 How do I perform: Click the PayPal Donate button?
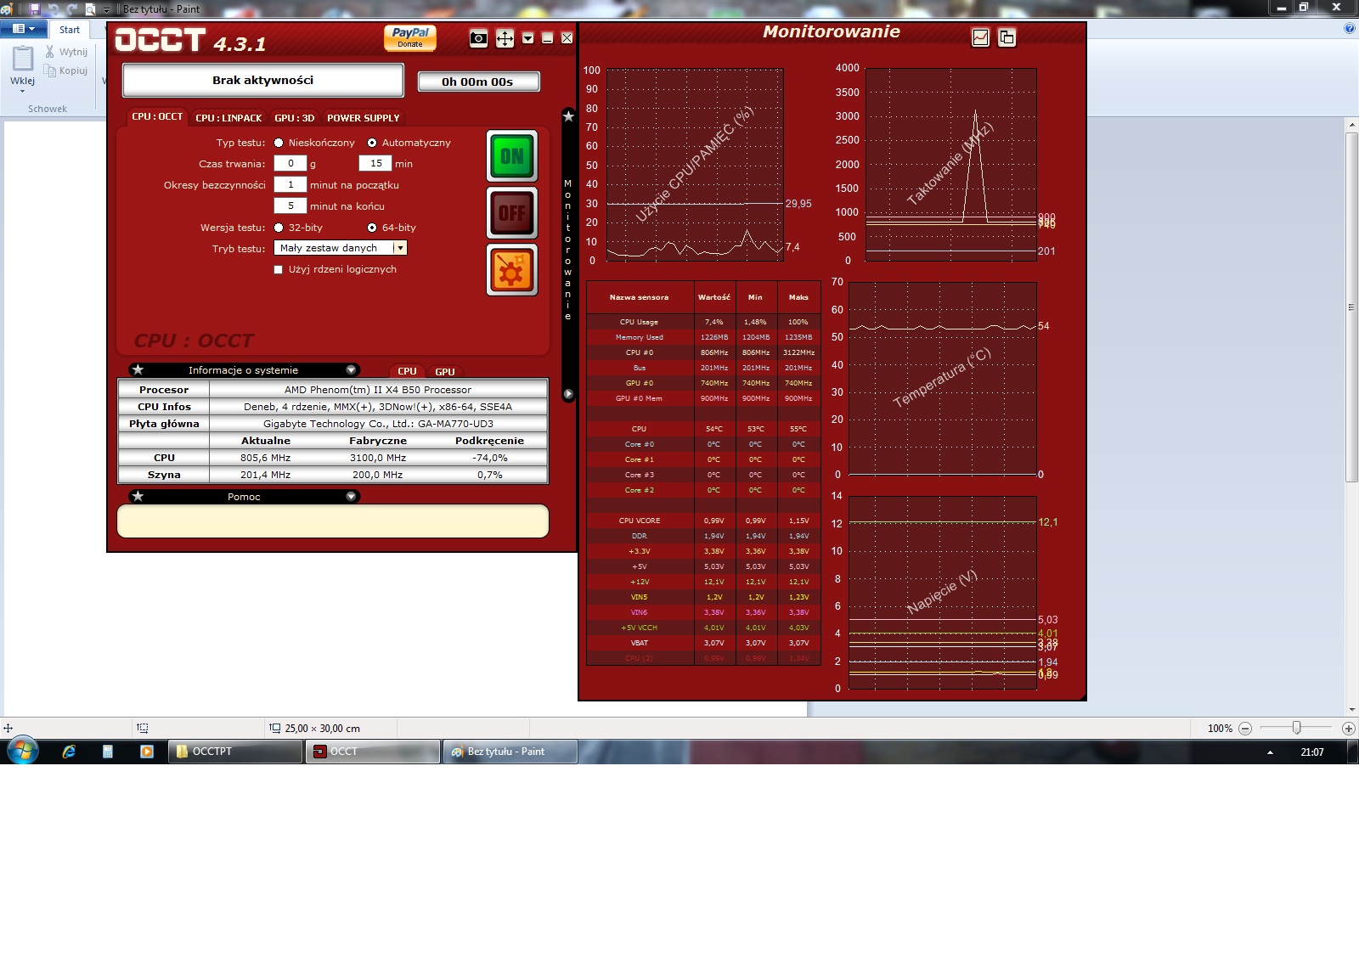[410, 38]
